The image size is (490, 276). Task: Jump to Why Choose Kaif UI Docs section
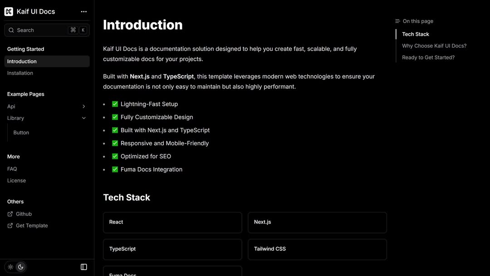434,46
